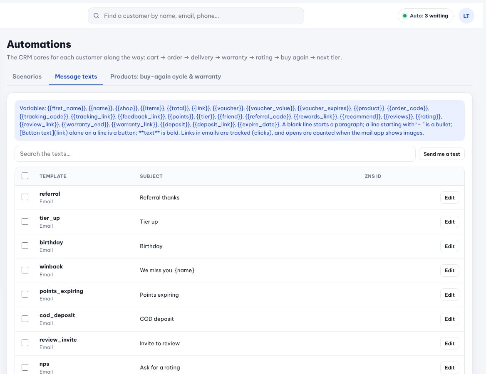Open Edit for cod_deposit template

point(449,319)
